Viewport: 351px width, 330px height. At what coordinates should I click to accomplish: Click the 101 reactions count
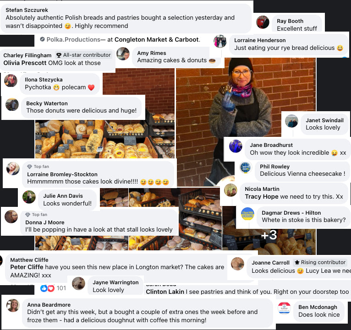(x=61, y=288)
